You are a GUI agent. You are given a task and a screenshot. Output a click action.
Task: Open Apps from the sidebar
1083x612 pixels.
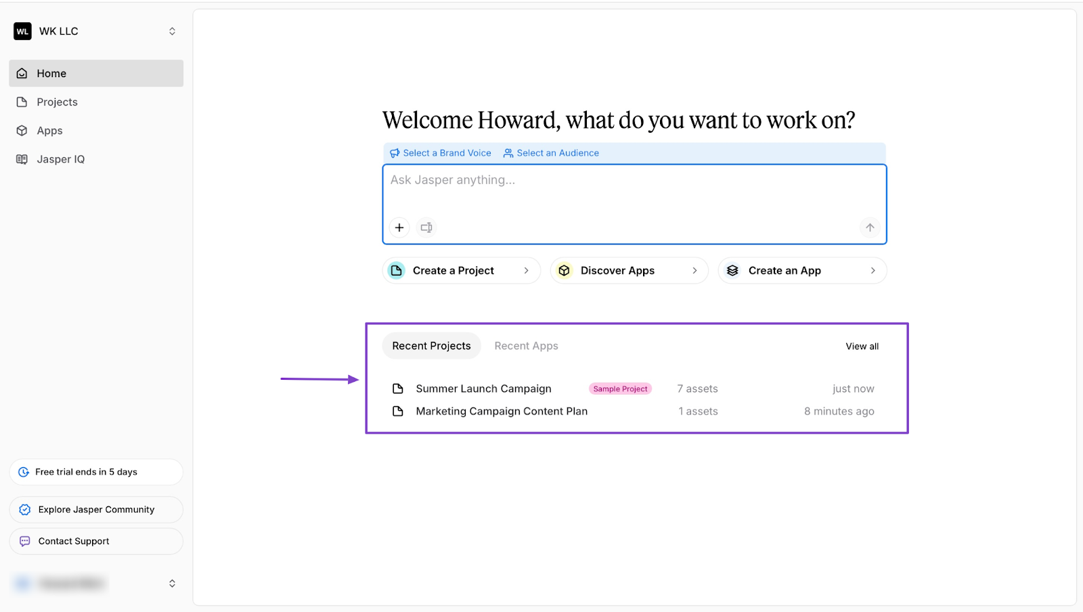(96, 131)
